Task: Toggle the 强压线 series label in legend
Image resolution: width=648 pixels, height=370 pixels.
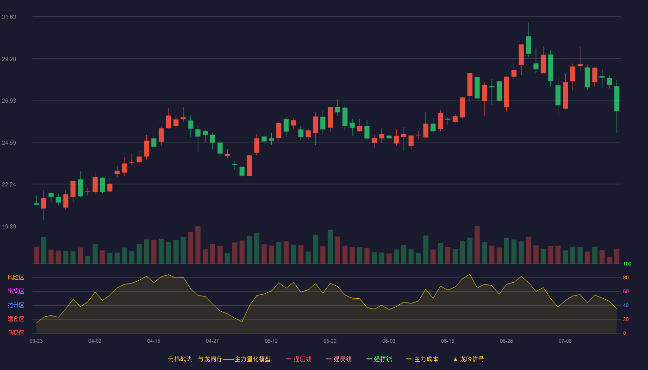Action: point(302,359)
